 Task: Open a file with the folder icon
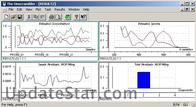13,17
